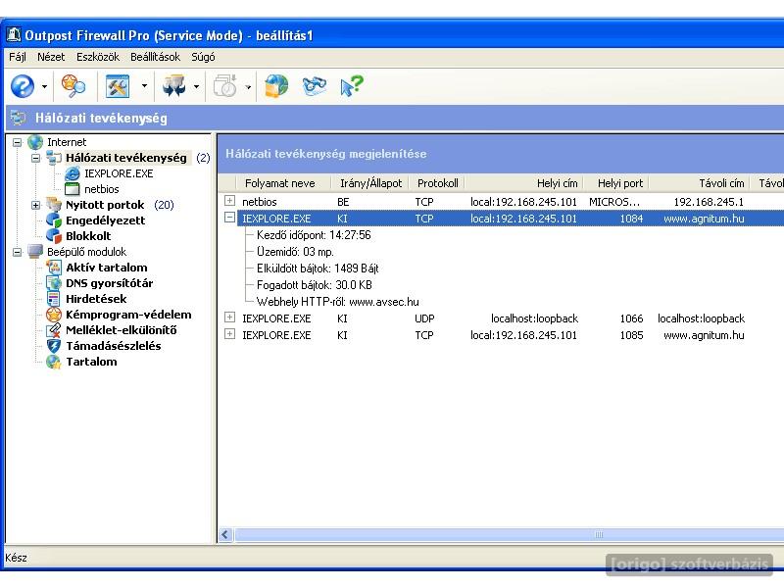Click the DNS gyorsítótár icon
This screenshot has height=588, width=784.
(x=54, y=283)
